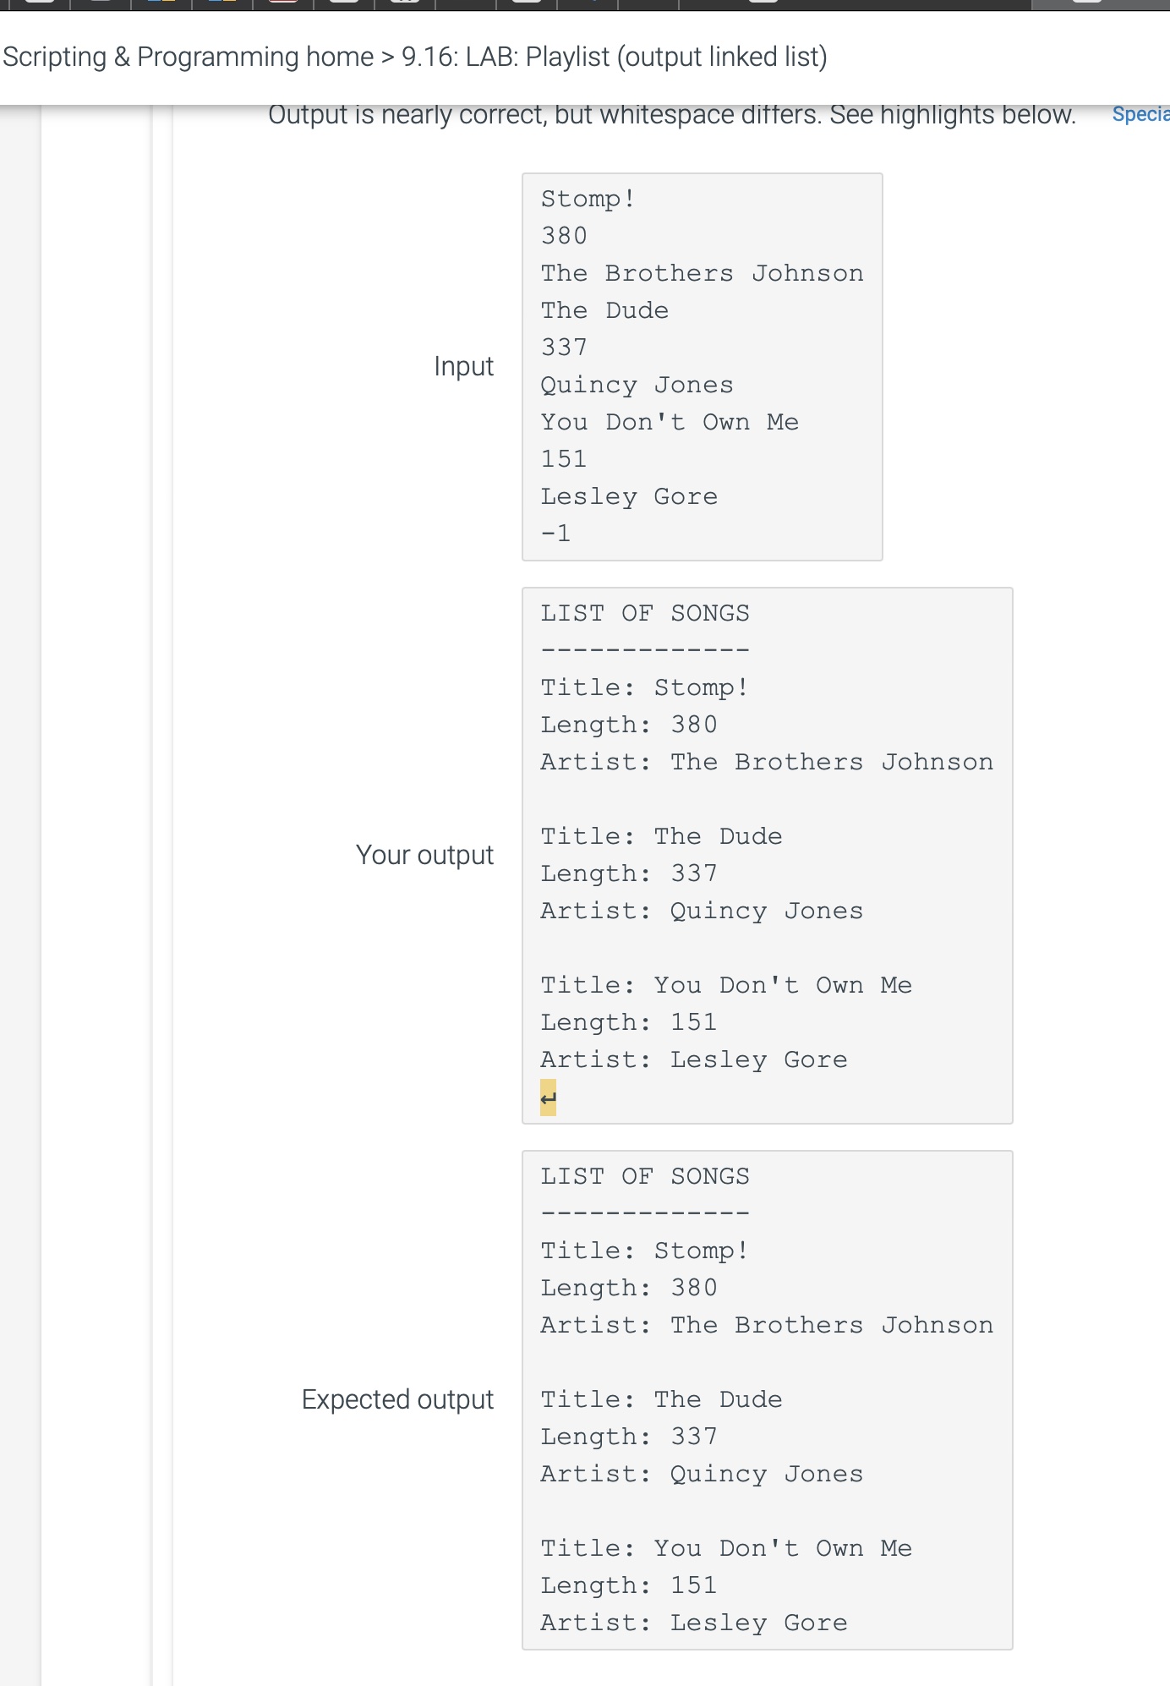Screen dimensions: 1170x1686
Task: Click the Expected output label
Action: pos(397,1399)
